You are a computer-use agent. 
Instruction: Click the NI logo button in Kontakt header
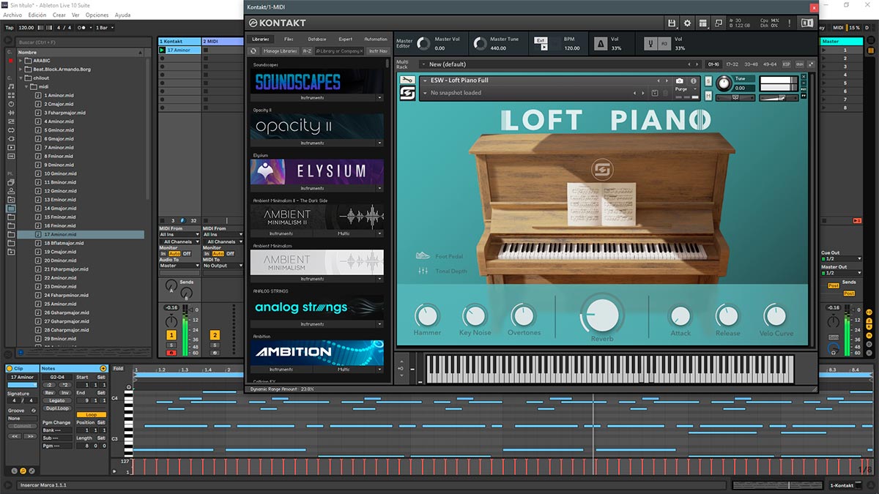pos(807,23)
